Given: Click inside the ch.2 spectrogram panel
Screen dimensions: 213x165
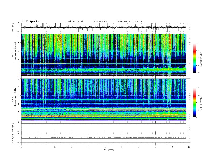Looking at the screenshot, I should tap(104, 99).
